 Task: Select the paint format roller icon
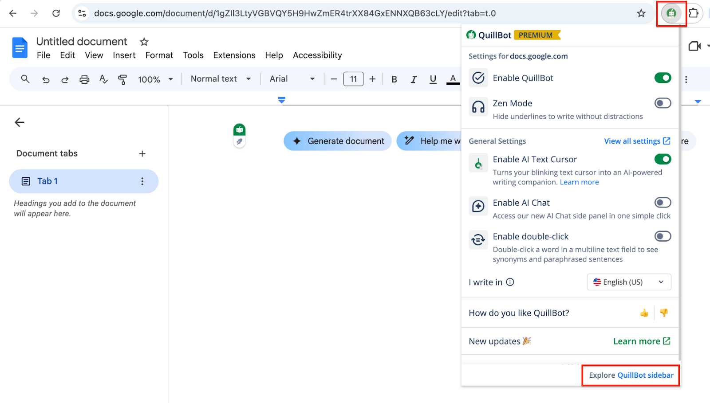[122, 79]
